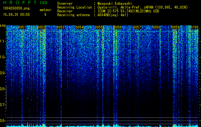
Task: Select the Ogata-vill. Akita-Pref. JAPAN text
Action: click(126, 7)
